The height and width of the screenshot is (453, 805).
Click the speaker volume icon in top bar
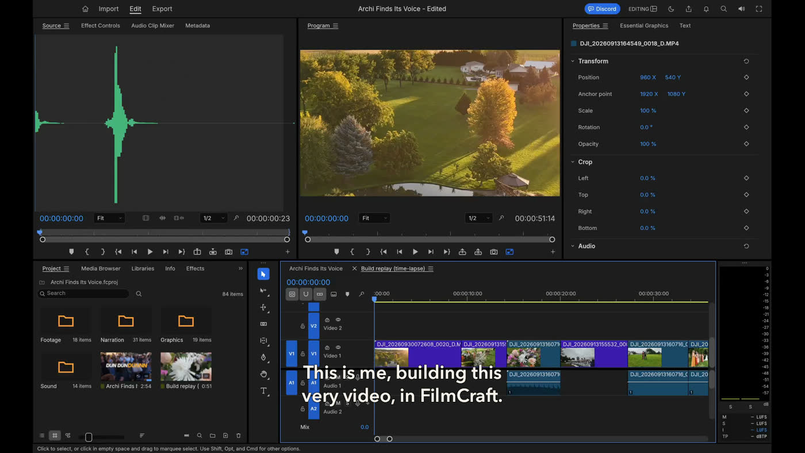click(741, 9)
